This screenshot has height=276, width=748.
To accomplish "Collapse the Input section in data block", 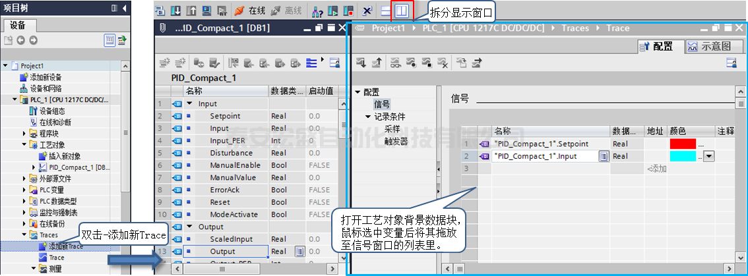I will pyautogui.click(x=189, y=104).
